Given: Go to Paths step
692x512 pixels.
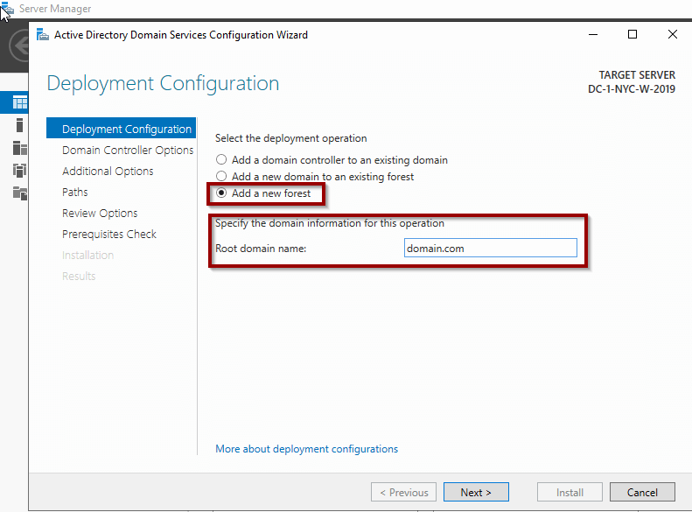Looking at the screenshot, I should (x=75, y=192).
